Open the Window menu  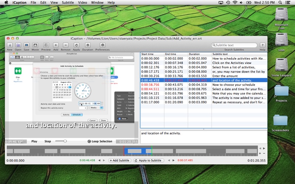coord(97,3)
